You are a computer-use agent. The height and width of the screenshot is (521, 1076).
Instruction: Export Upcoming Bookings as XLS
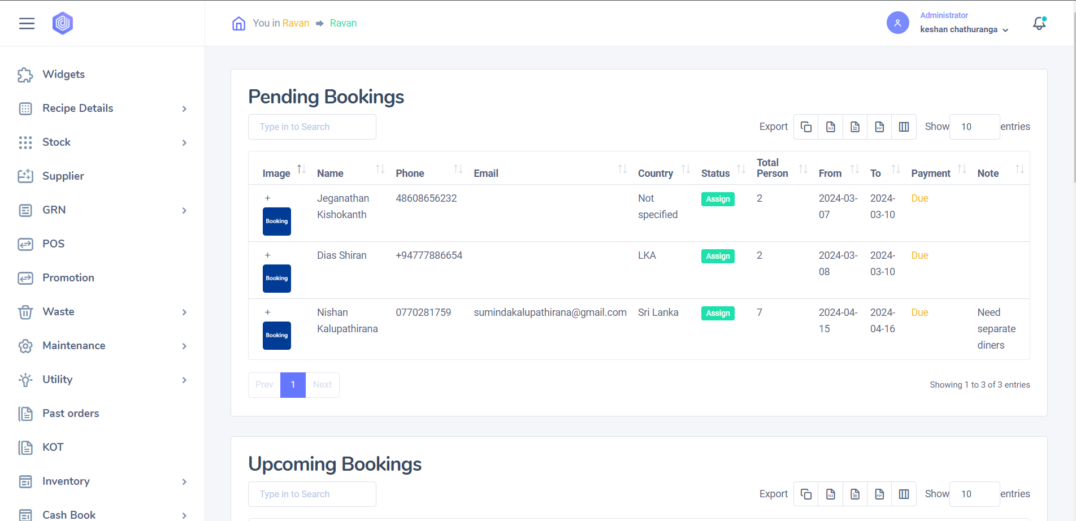coord(830,494)
